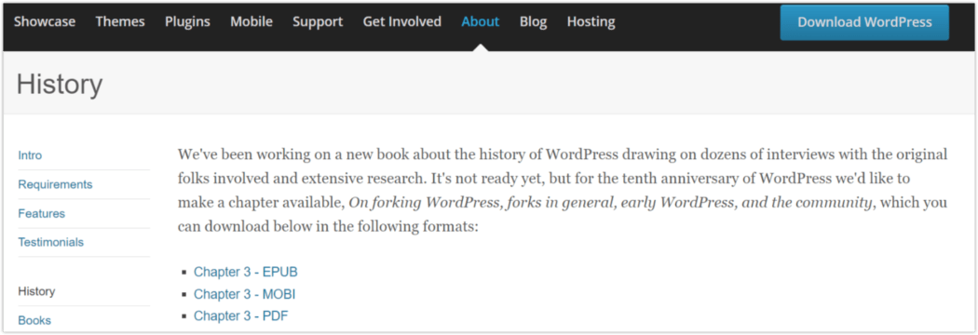Open the Books sidebar link
Viewport: 978px width, 335px height.
coord(34,320)
